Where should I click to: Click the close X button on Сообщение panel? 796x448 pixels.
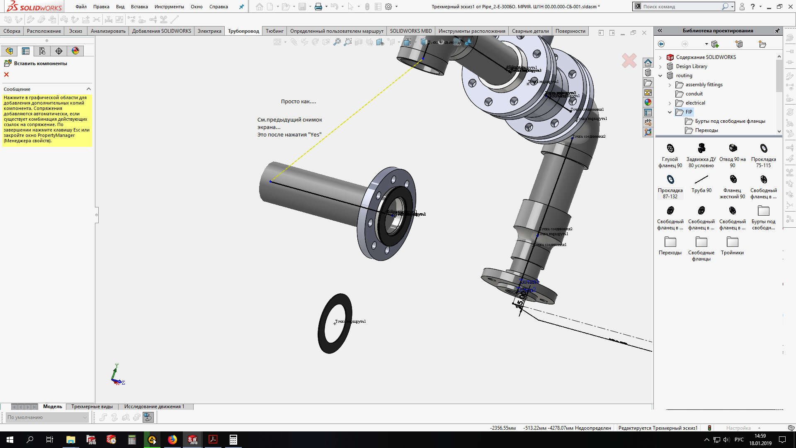89,89
